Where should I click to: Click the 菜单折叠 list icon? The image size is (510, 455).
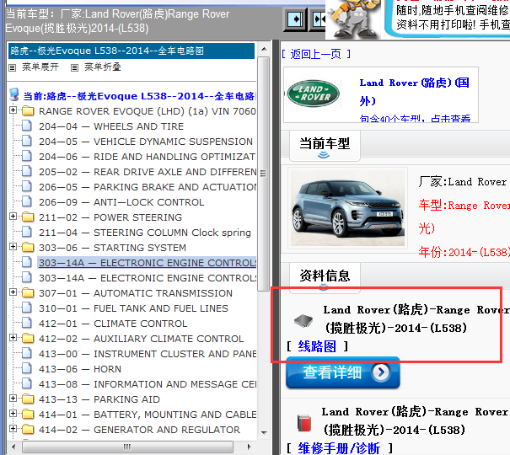(x=74, y=67)
